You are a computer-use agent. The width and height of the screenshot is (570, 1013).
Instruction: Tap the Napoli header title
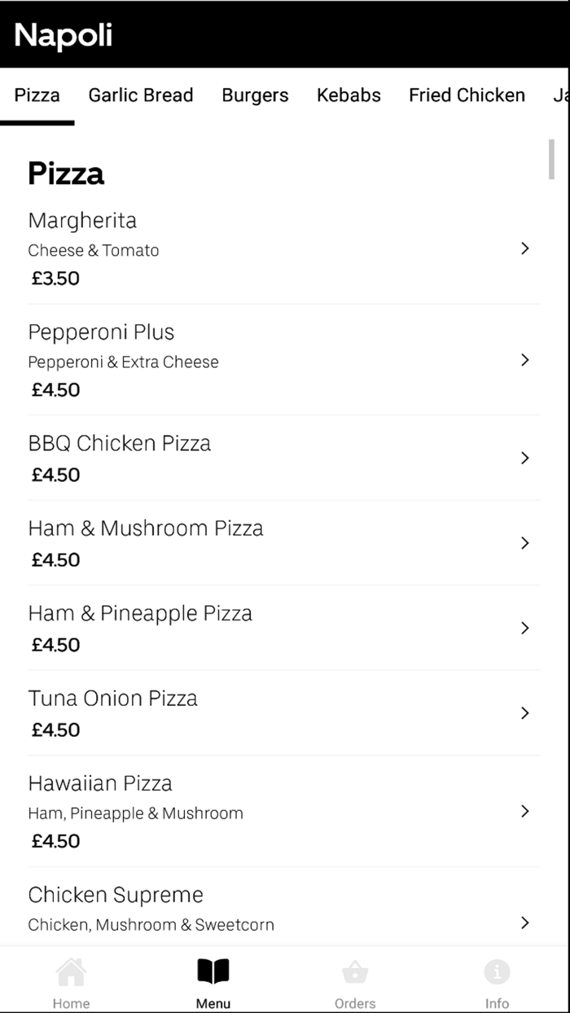coord(63,36)
